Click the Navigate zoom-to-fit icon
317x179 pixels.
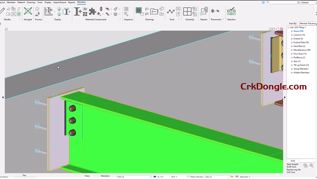27,11
